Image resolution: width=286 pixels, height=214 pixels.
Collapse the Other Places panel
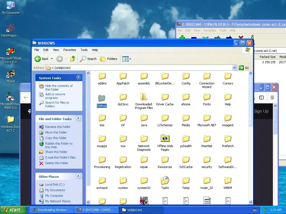pos(78,176)
